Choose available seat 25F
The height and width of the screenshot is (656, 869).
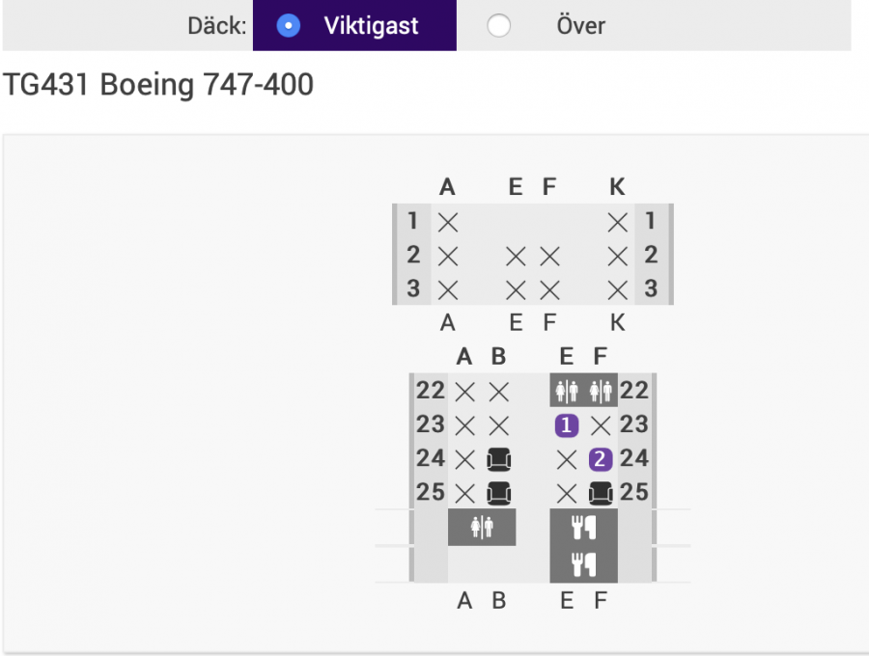(601, 493)
